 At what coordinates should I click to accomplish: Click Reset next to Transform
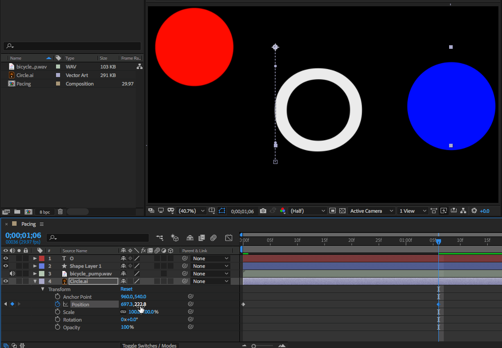click(x=126, y=289)
